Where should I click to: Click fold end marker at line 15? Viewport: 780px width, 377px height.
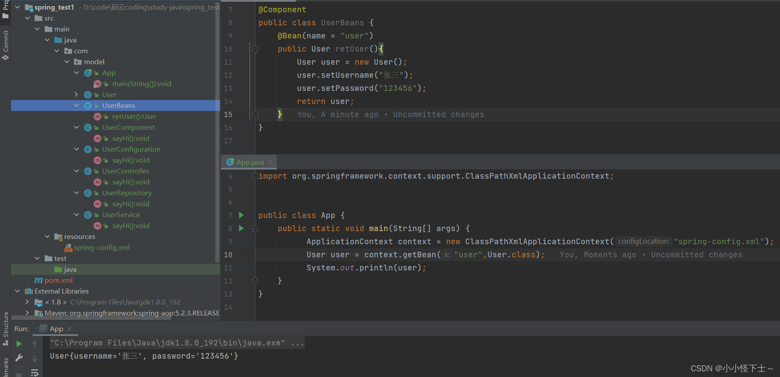[255, 114]
